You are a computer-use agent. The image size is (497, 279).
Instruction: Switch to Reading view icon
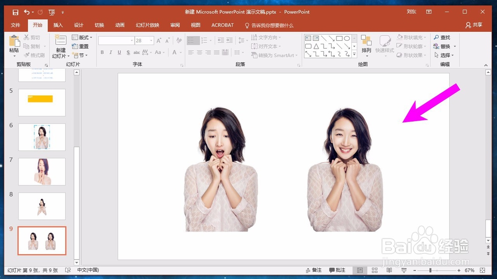click(389, 270)
